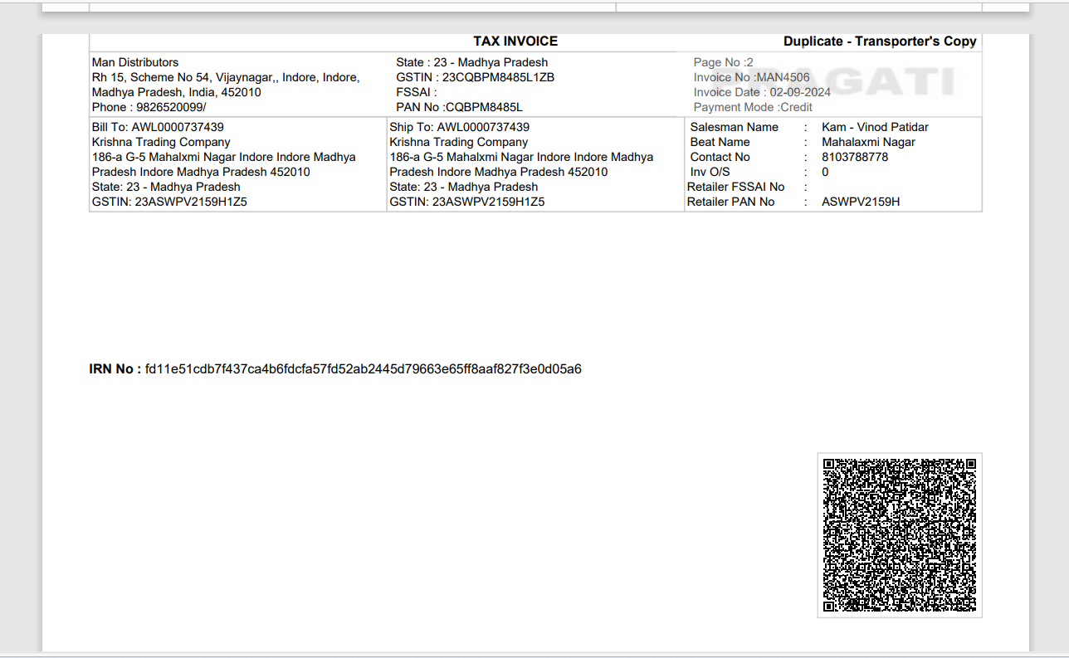Click the "Contact No" label
This screenshot has width=1069, height=658.
720,157
